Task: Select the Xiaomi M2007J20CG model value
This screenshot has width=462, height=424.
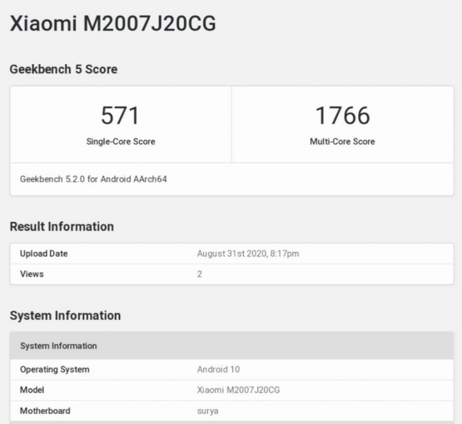Action: 238,390
